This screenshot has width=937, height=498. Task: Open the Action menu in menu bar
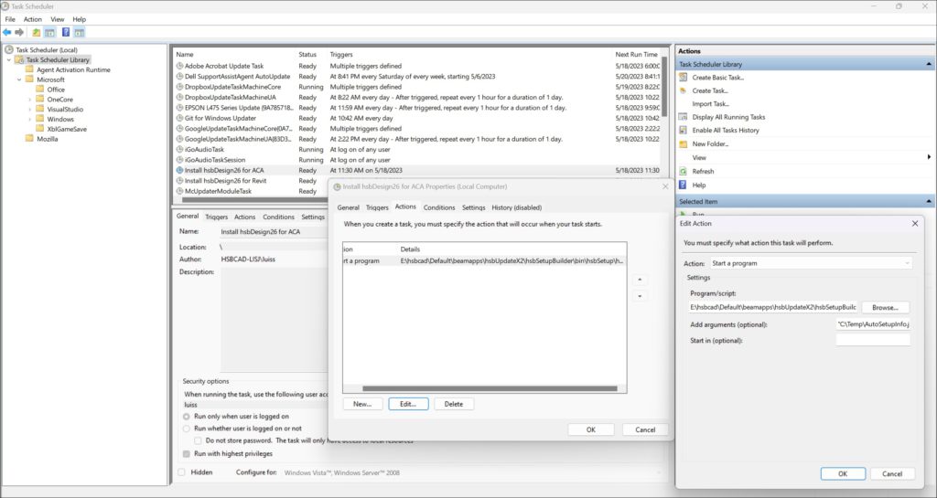click(33, 19)
